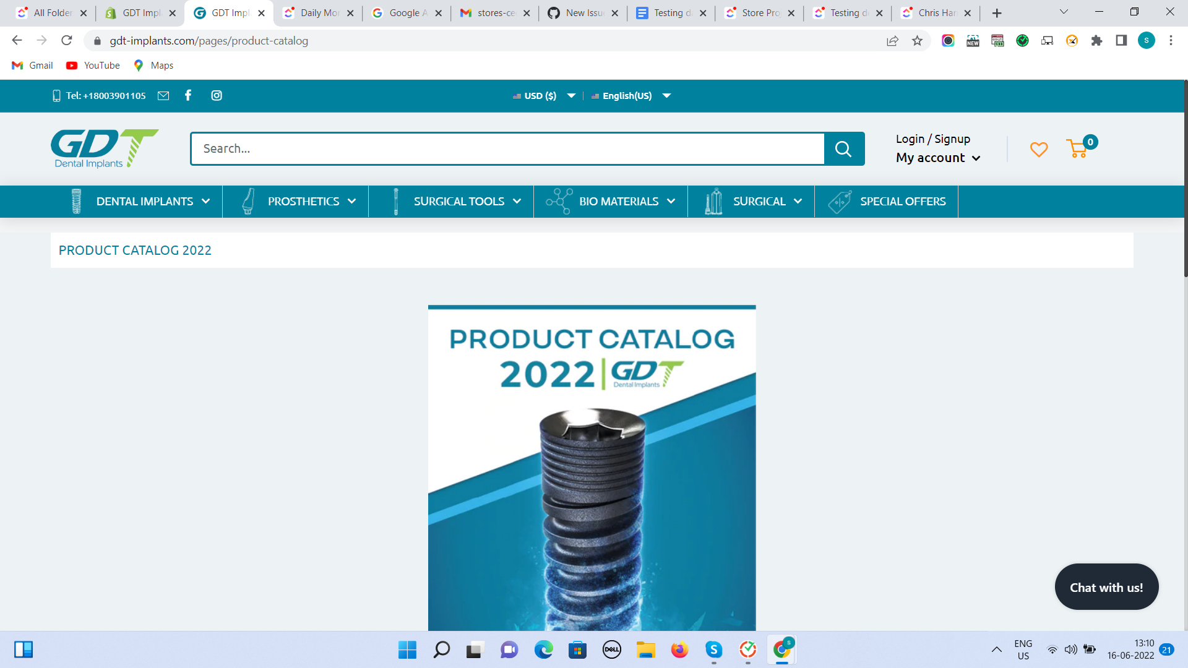The width and height of the screenshot is (1188, 668).
Task: Switch to the Daily Mor browser tab
Action: click(318, 13)
